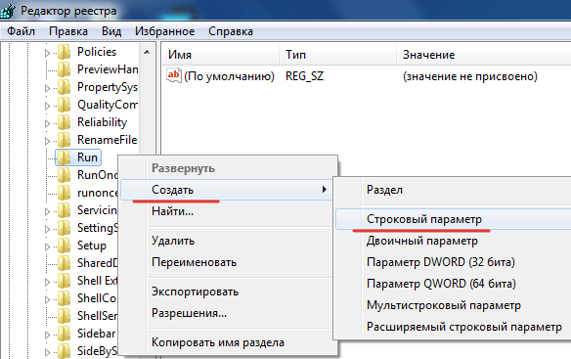Select Расширяемый строковый параметр

click(453, 327)
